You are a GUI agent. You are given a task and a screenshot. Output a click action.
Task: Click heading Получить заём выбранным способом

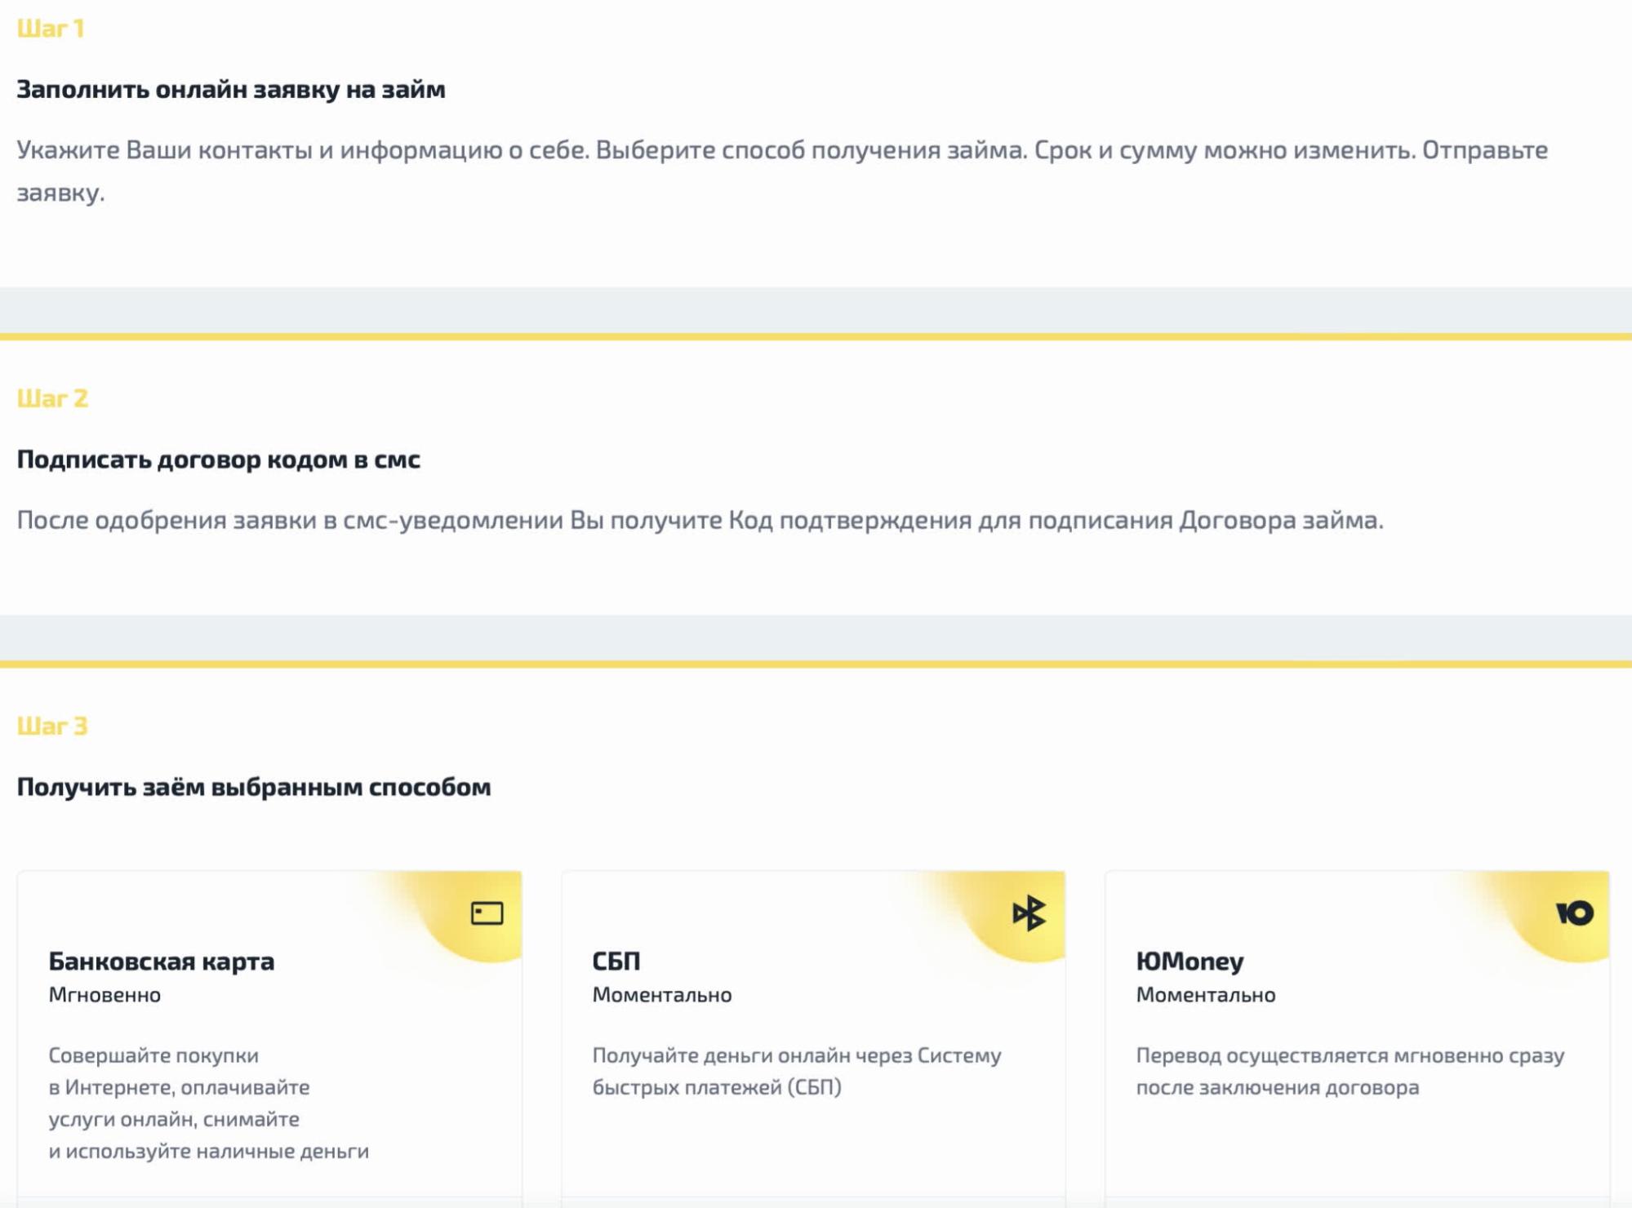[x=254, y=787]
